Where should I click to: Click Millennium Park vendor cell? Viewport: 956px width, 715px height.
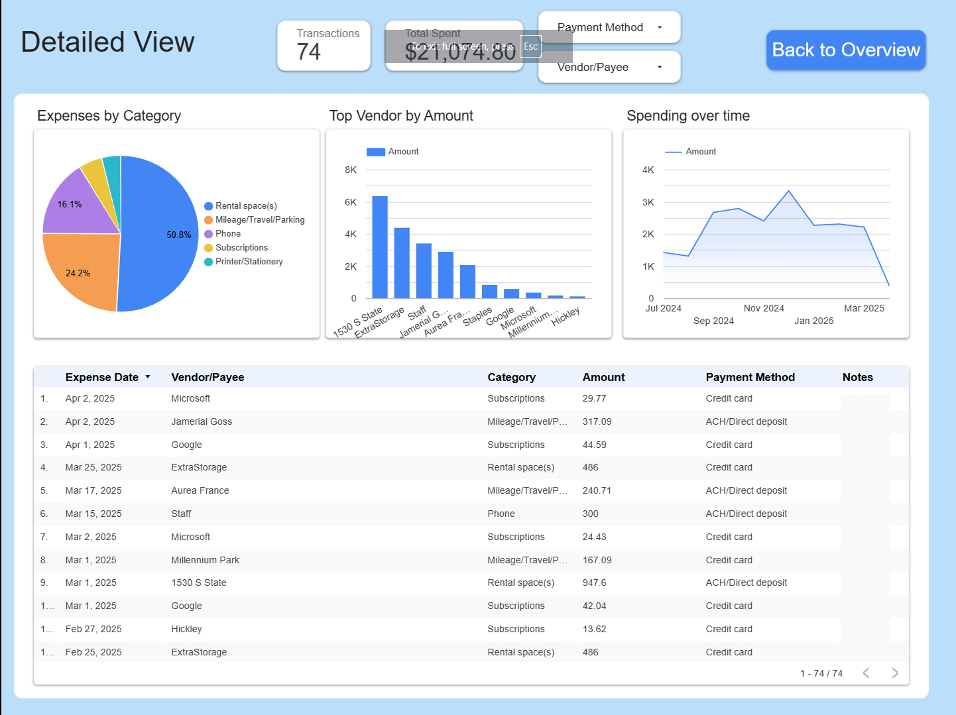206,560
